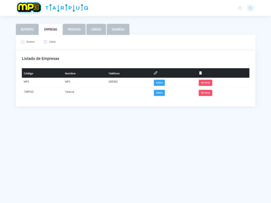Image resolution: width=271 pixels, height=203 pixels.
Task: Click the Teléfono column header
Action: click(x=114, y=73)
